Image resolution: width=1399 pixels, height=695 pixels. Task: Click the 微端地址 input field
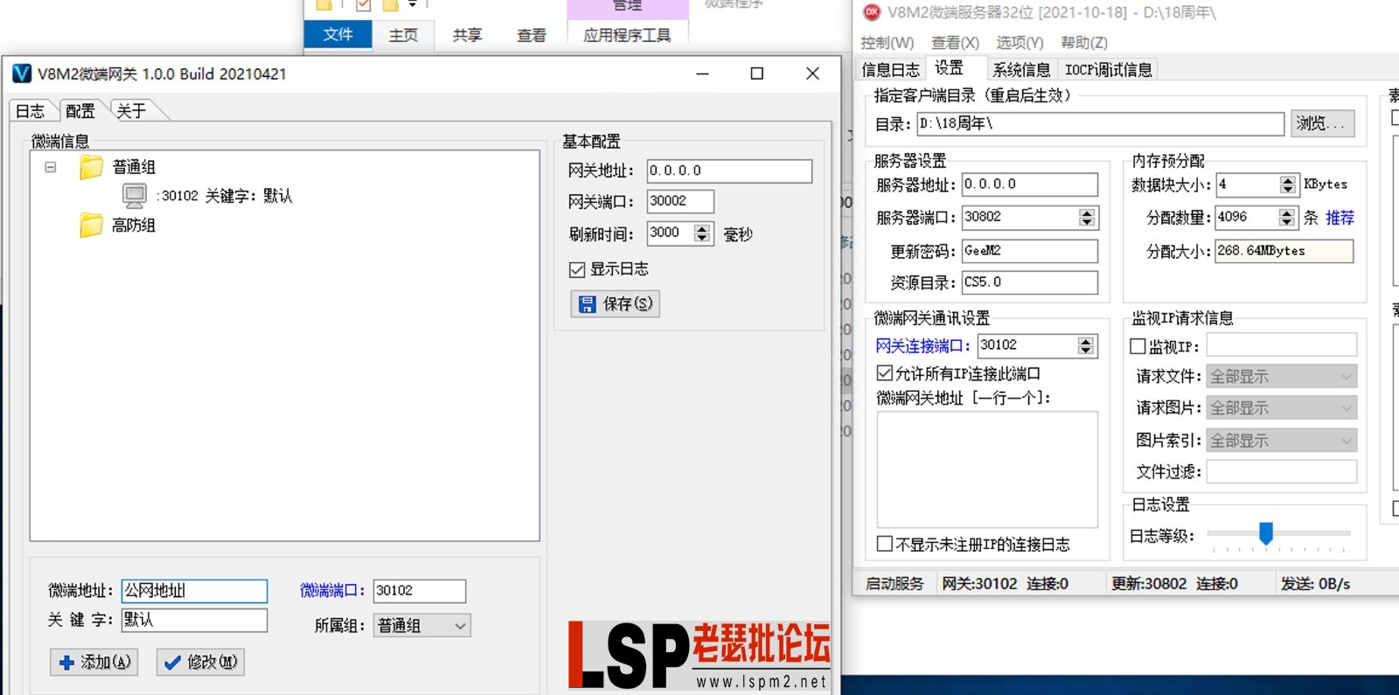[x=194, y=591]
